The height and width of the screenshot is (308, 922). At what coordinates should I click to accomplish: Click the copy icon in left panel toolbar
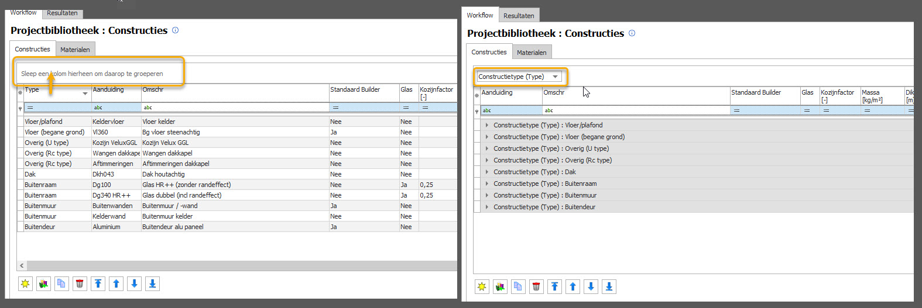(x=61, y=284)
